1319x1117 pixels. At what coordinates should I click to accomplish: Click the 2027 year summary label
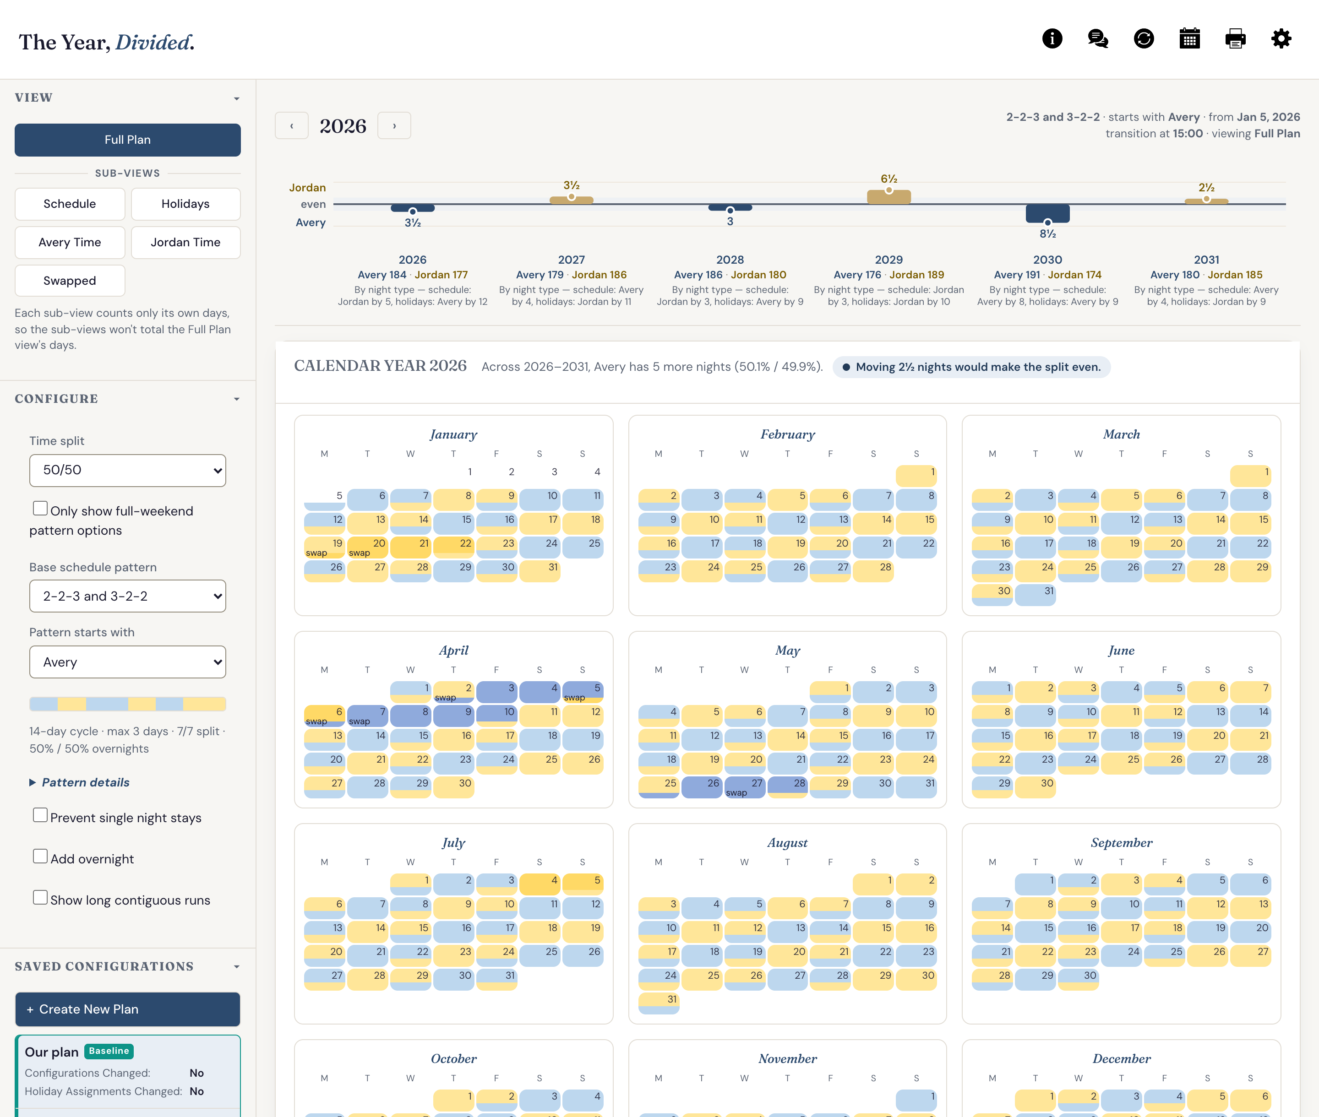click(x=571, y=260)
